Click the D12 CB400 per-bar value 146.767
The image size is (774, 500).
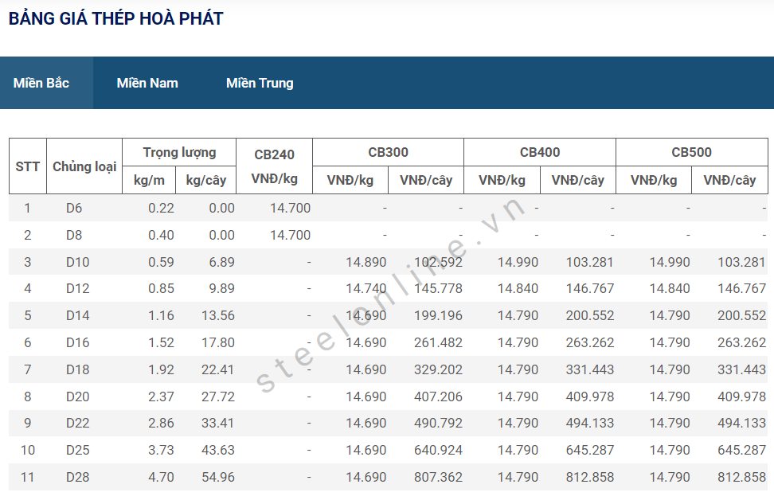click(590, 289)
